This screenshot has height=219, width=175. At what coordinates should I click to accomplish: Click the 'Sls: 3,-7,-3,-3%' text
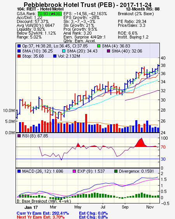pos(79,21)
